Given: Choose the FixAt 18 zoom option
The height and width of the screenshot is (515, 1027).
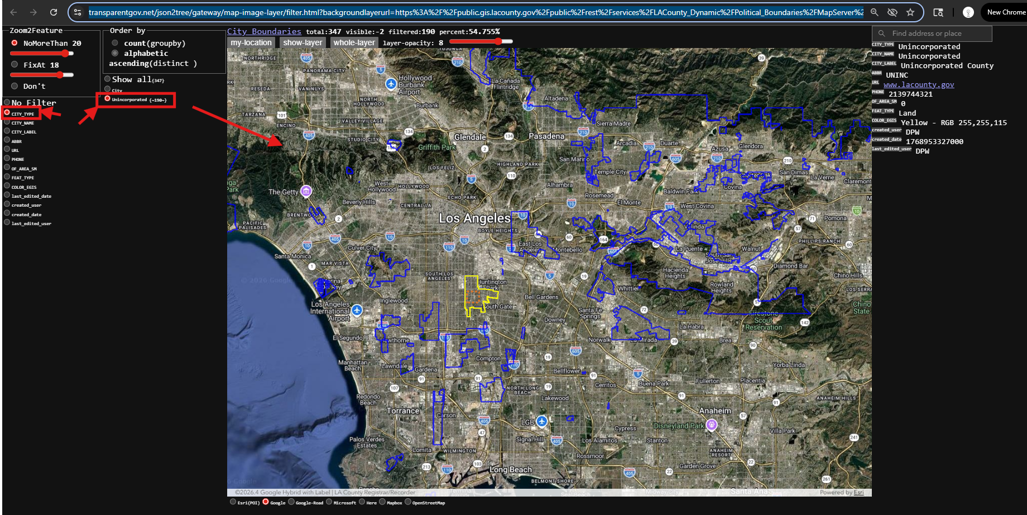Looking at the screenshot, I should [15, 65].
